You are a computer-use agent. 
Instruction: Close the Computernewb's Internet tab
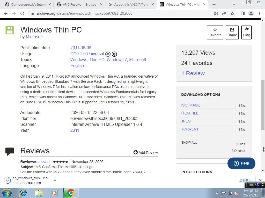(x=50, y=5)
